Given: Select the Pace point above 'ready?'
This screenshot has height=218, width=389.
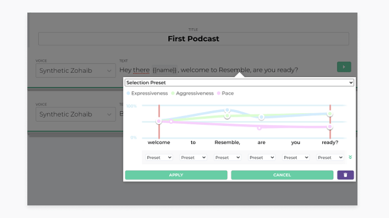Looking at the screenshot, I should (x=330, y=127).
